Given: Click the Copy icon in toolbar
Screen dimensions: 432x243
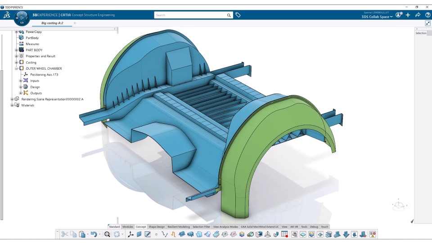Looking at the screenshot, I should [x=73, y=234].
